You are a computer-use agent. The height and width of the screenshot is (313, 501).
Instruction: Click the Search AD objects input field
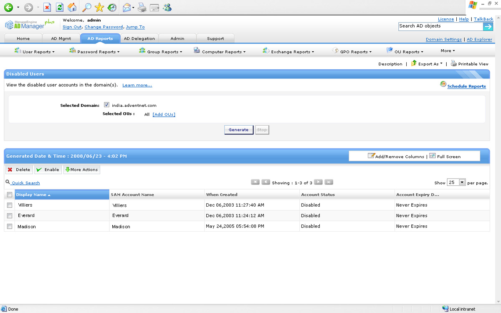click(440, 26)
